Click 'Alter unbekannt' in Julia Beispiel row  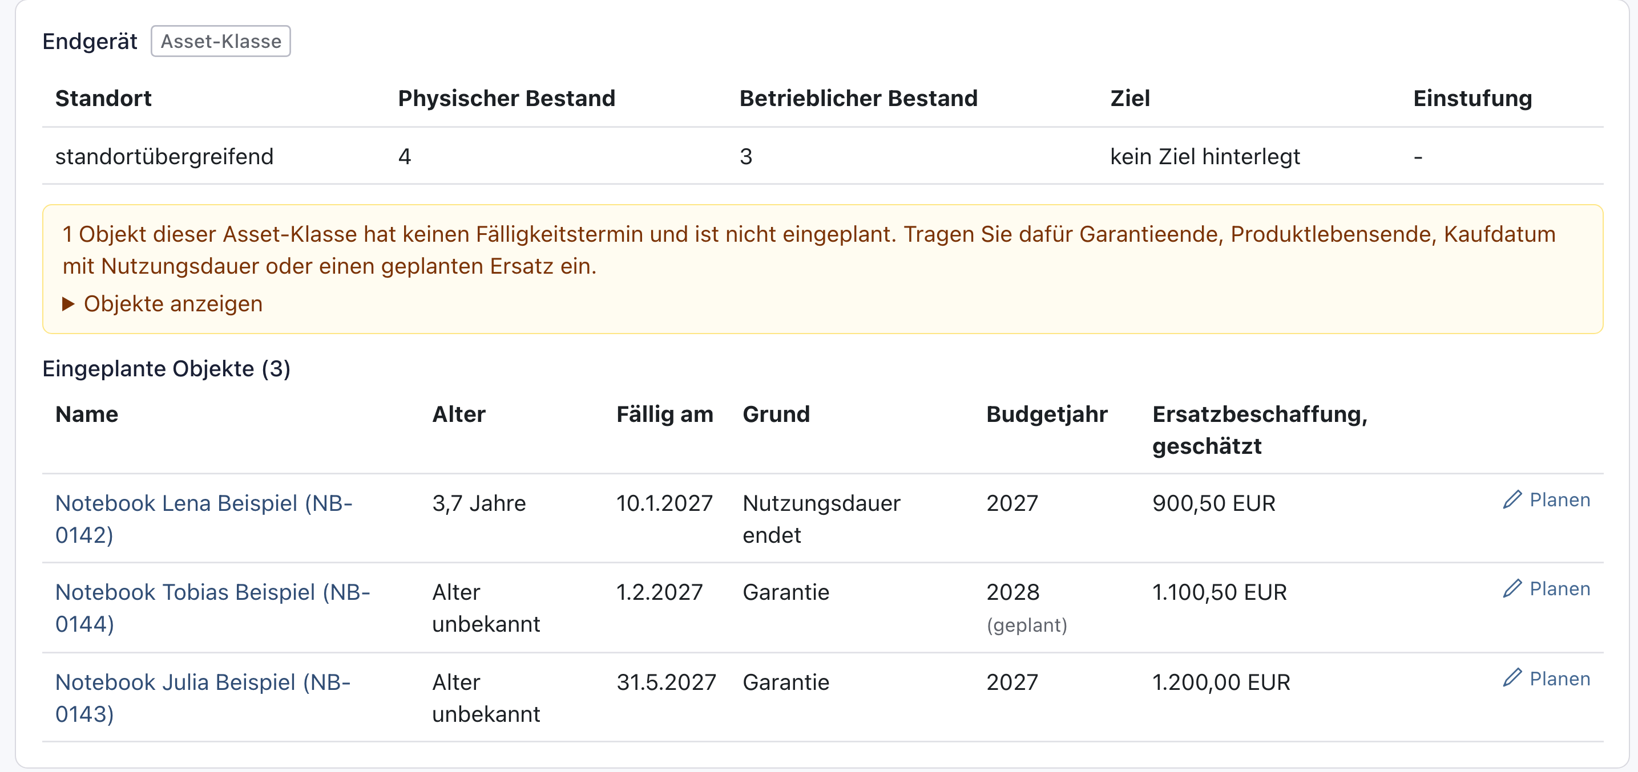pos(486,698)
